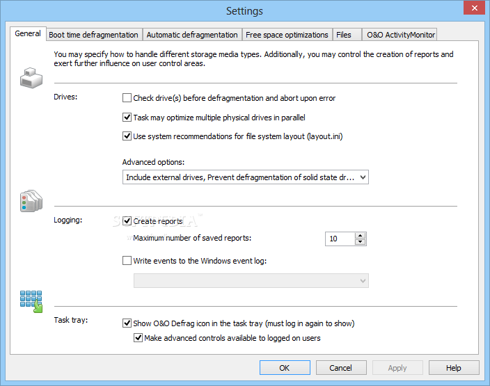Viewport: 490px width, 386px height.
Task: Toggle show O&O Defrag icon in task tray
Action: (x=127, y=323)
